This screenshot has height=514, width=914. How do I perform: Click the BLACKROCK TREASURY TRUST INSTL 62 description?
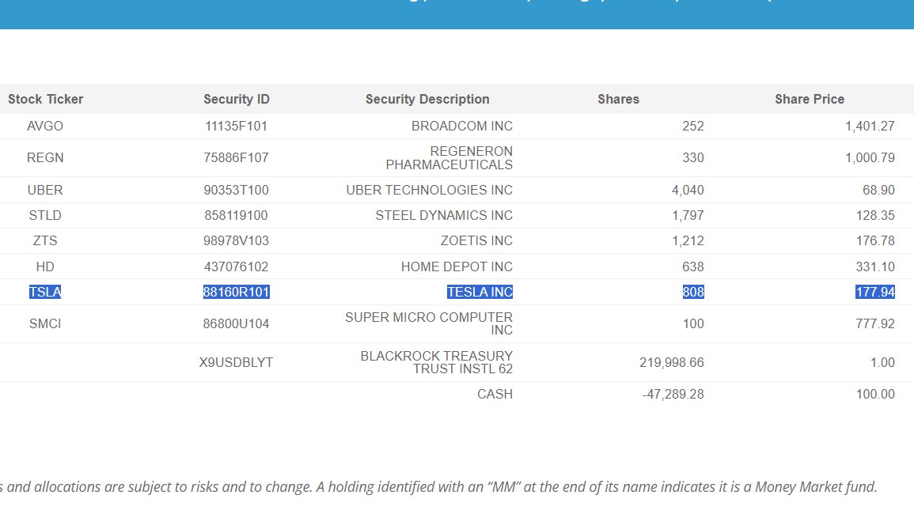437,362
